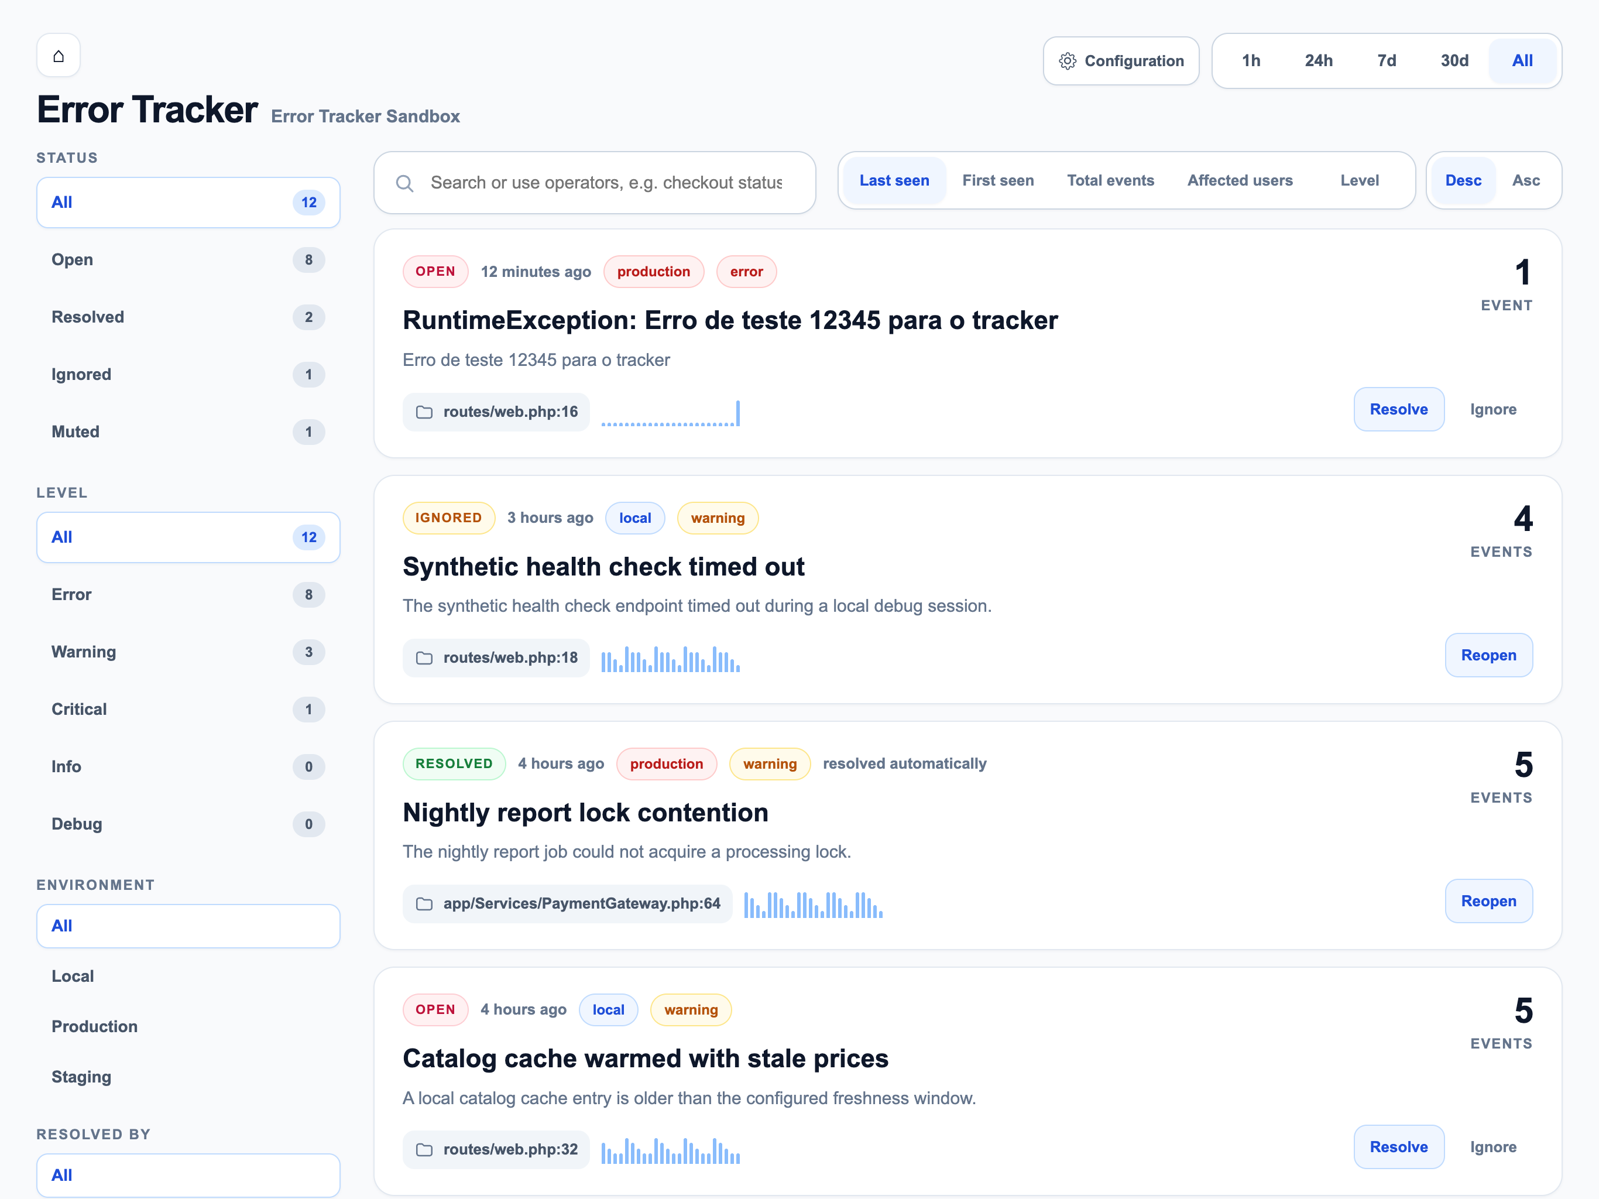Click the magnifier icon in the search bar

(405, 183)
